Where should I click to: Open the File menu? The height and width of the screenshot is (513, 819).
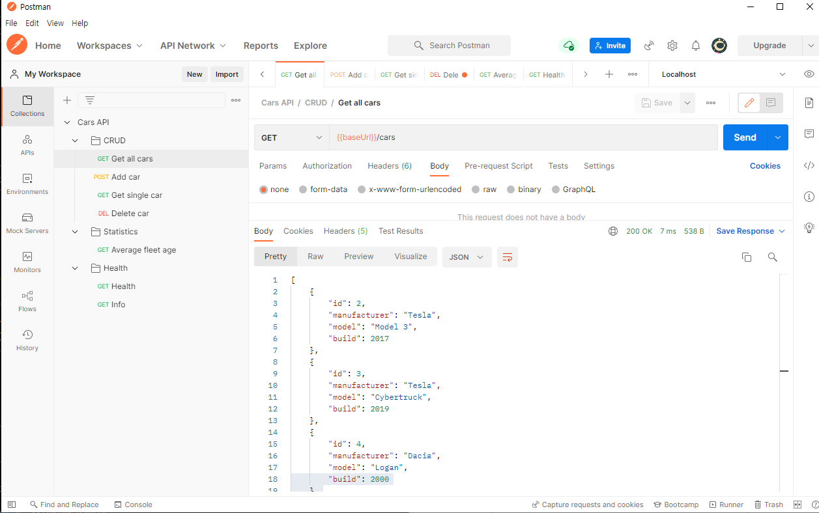pyautogui.click(x=11, y=23)
